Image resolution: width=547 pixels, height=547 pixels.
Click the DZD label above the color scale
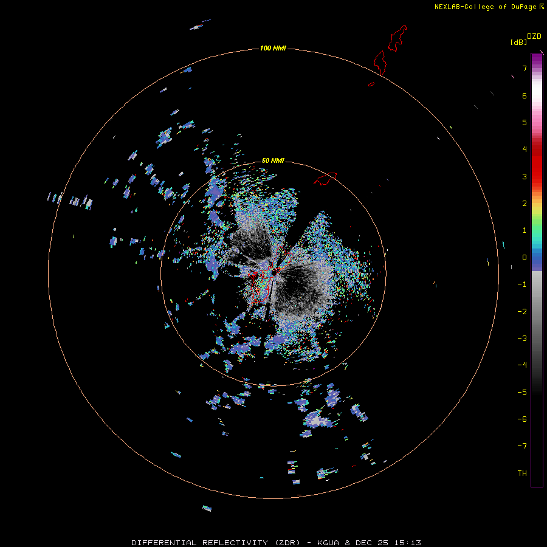click(x=534, y=36)
